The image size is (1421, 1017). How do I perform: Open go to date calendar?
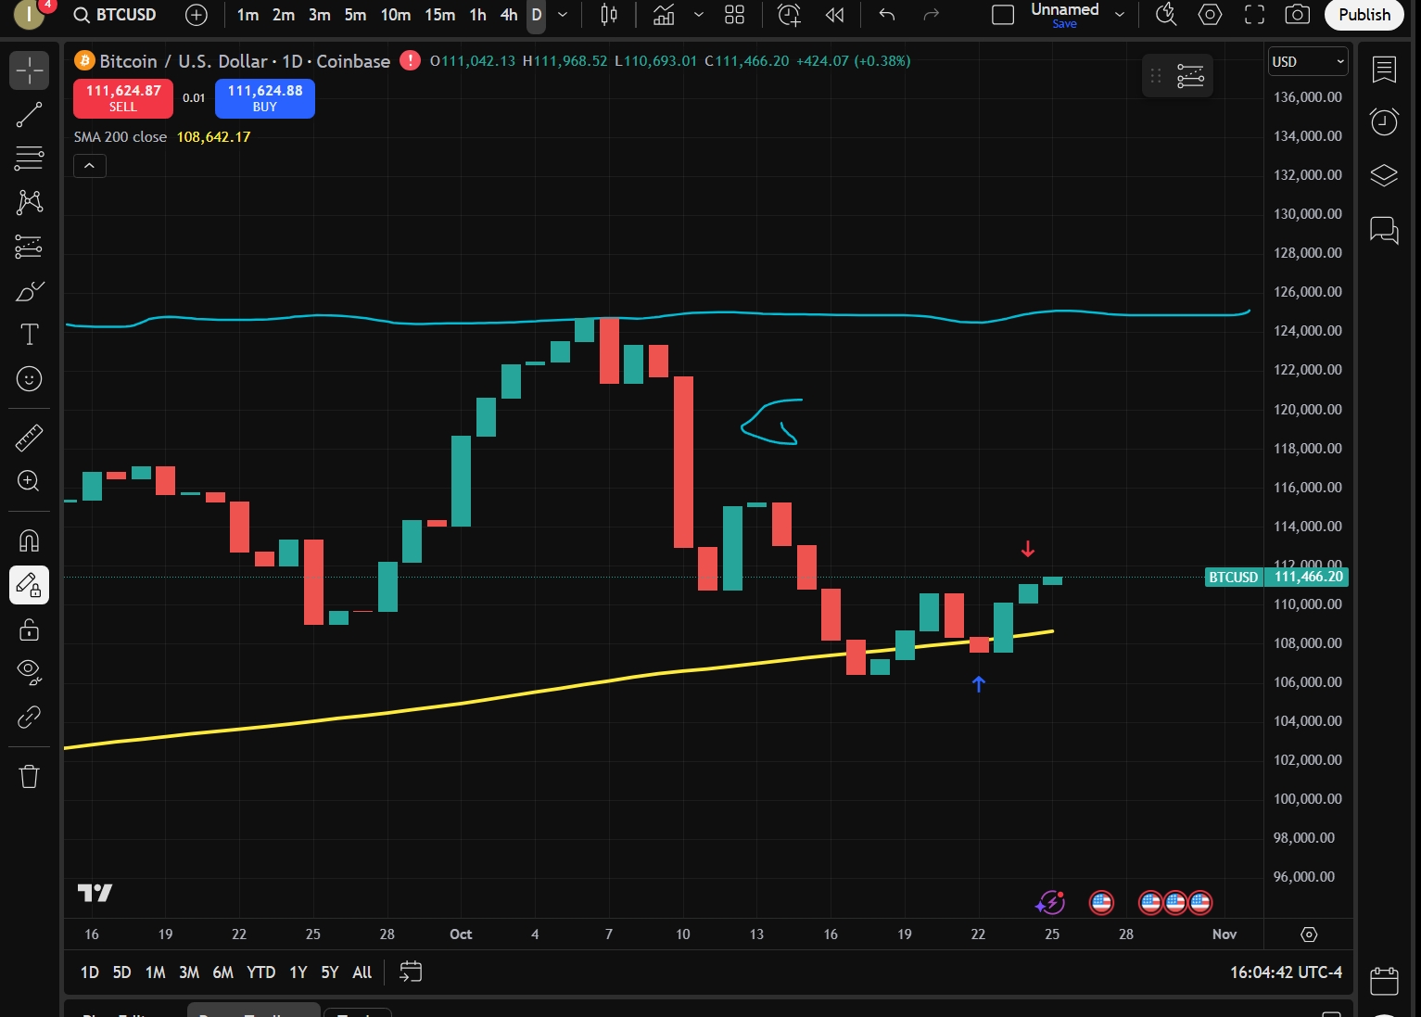(x=411, y=972)
